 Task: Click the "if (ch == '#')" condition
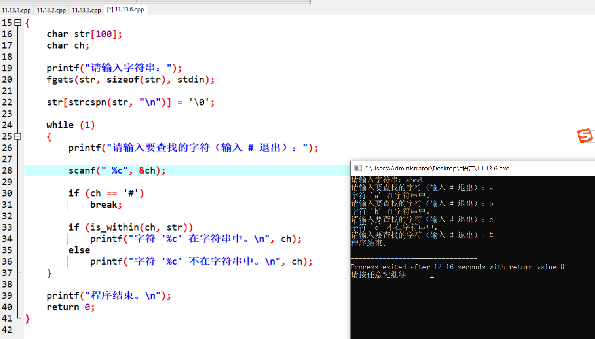[x=106, y=193]
